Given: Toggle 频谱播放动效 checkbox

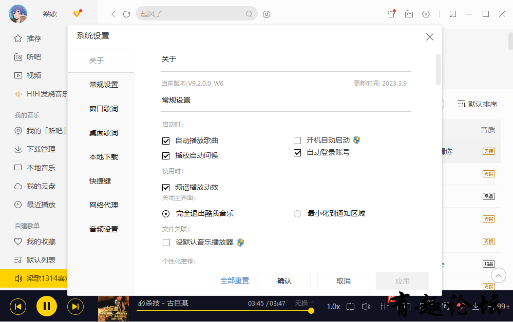Looking at the screenshot, I should [166, 188].
